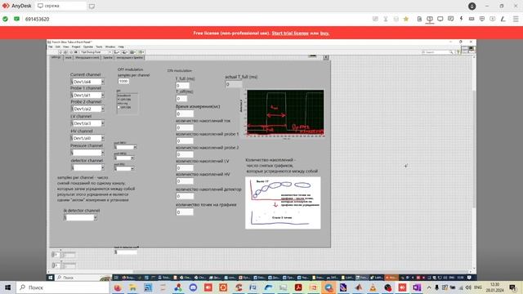Switch to the Spectra tab

pyautogui.click(x=108, y=58)
